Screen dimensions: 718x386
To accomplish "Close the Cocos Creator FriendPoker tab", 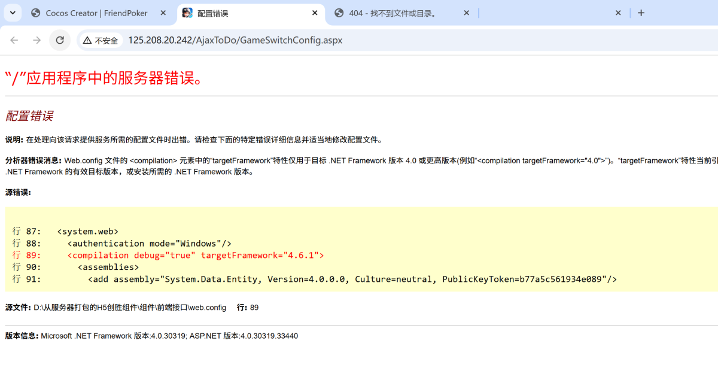I will tap(163, 13).
